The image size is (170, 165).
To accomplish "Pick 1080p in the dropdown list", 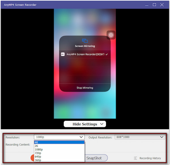I will click(59, 149).
